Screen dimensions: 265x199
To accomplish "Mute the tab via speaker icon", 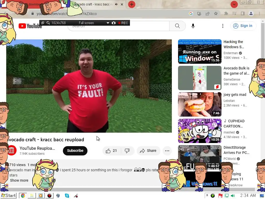I will [116, 4].
